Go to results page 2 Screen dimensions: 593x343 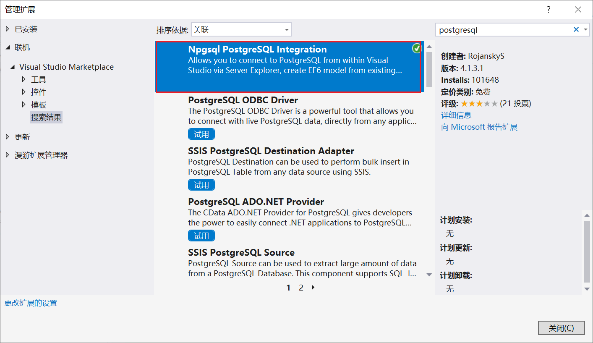pyautogui.click(x=301, y=288)
